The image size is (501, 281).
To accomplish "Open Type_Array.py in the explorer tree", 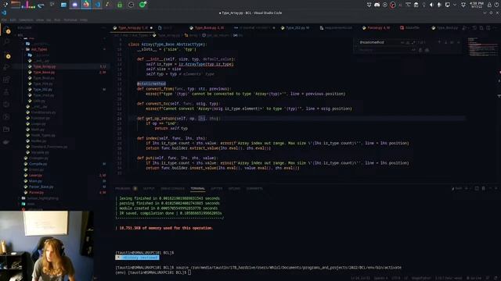I will pos(45,66).
